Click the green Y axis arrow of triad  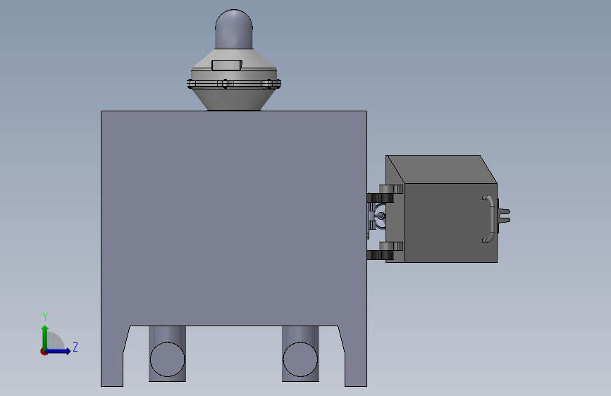pyautogui.click(x=45, y=338)
